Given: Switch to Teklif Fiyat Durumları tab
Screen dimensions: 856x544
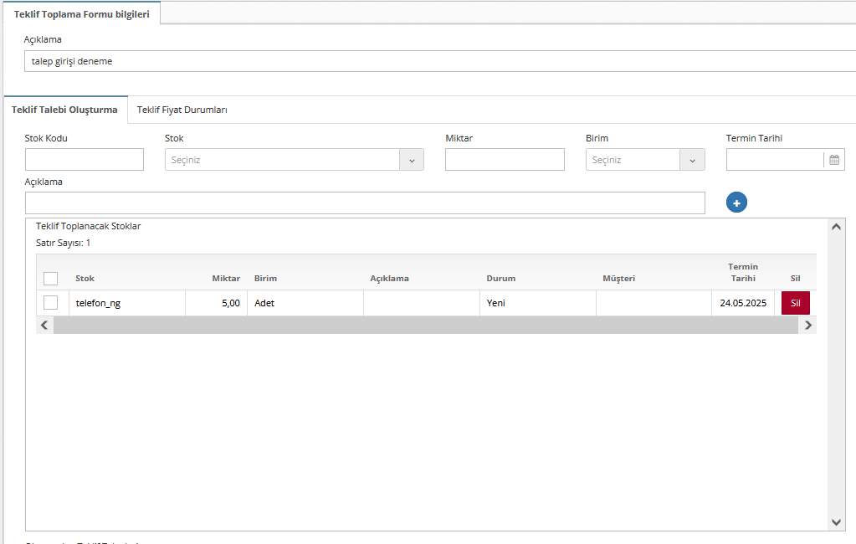Looking at the screenshot, I should point(182,110).
